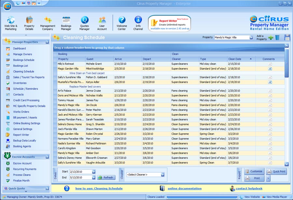Screen dimensions: 293x200
Task: Click the Schedule / Reminders icon
Action: click(8, 89)
